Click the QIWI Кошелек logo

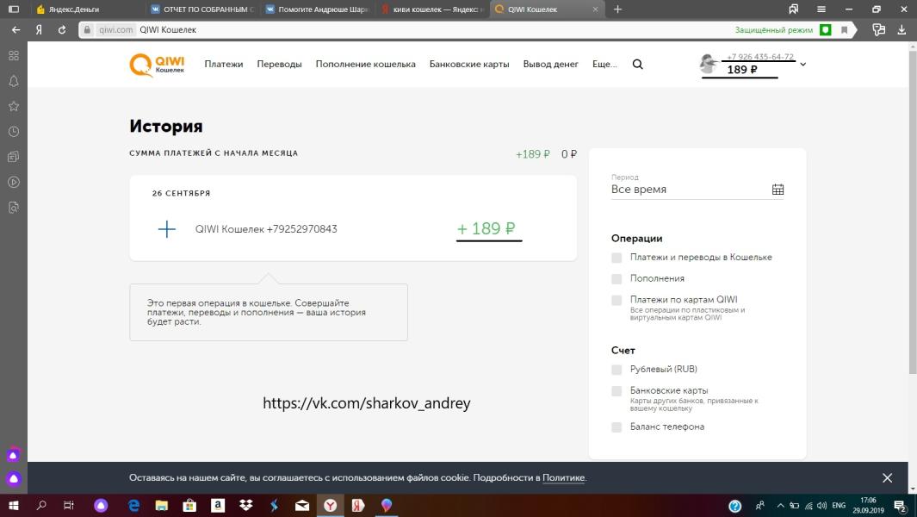click(157, 65)
